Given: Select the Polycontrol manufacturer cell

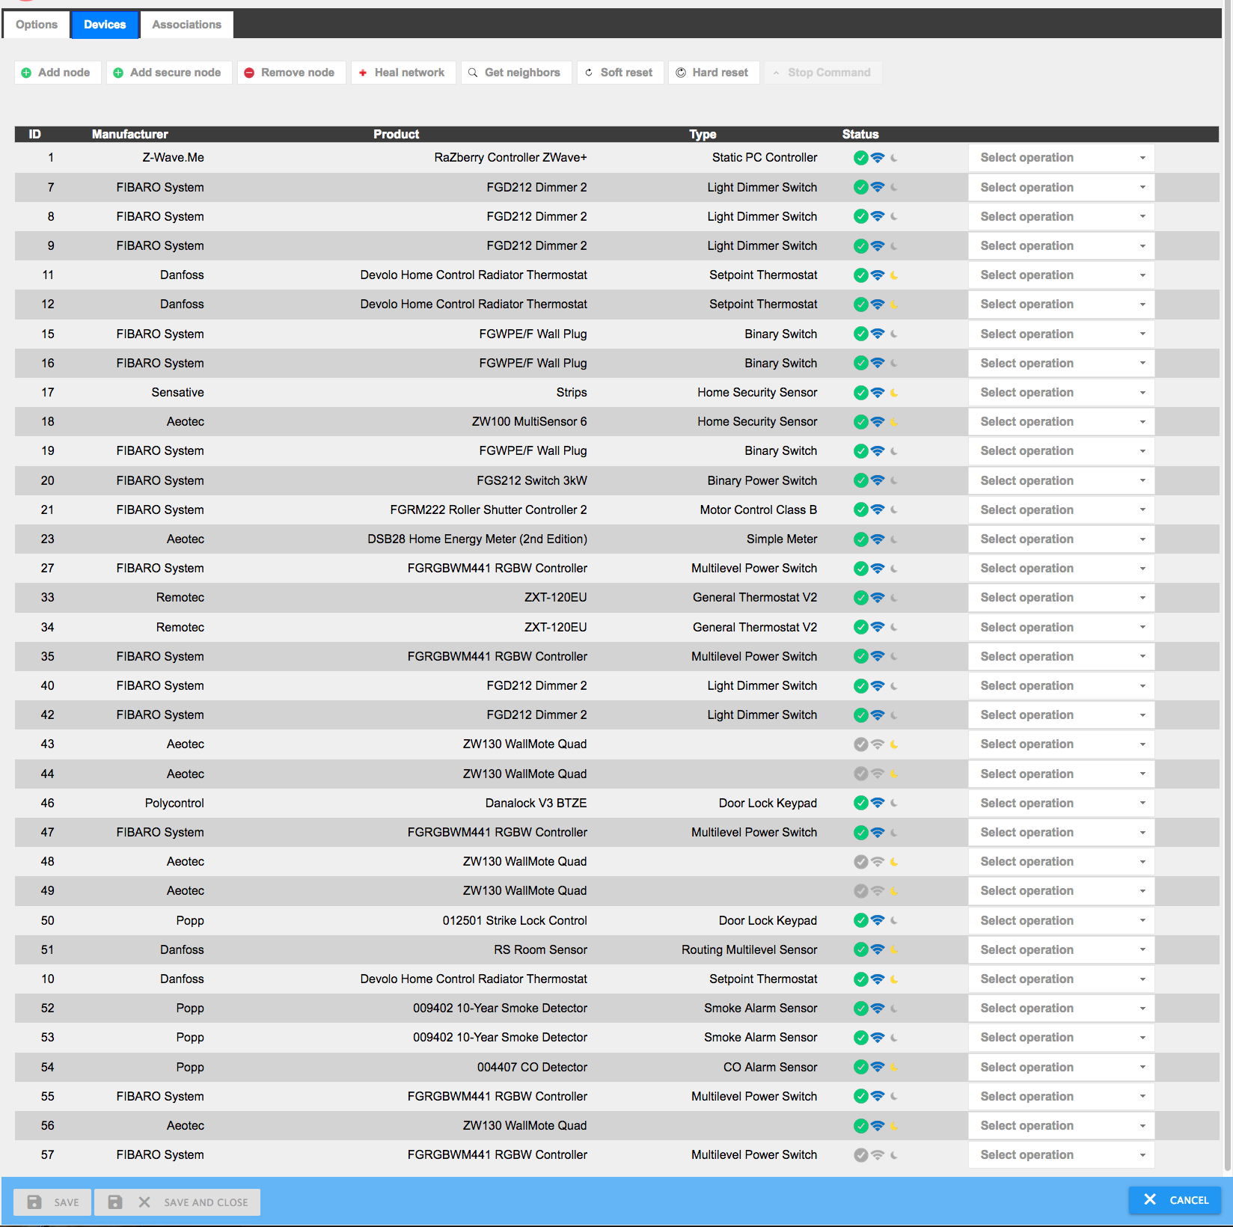Looking at the screenshot, I should click(x=174, y=804).
